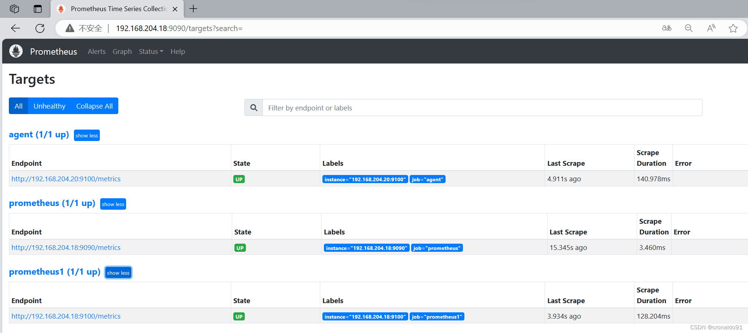Click the Targets page heading

pos(32,79)
